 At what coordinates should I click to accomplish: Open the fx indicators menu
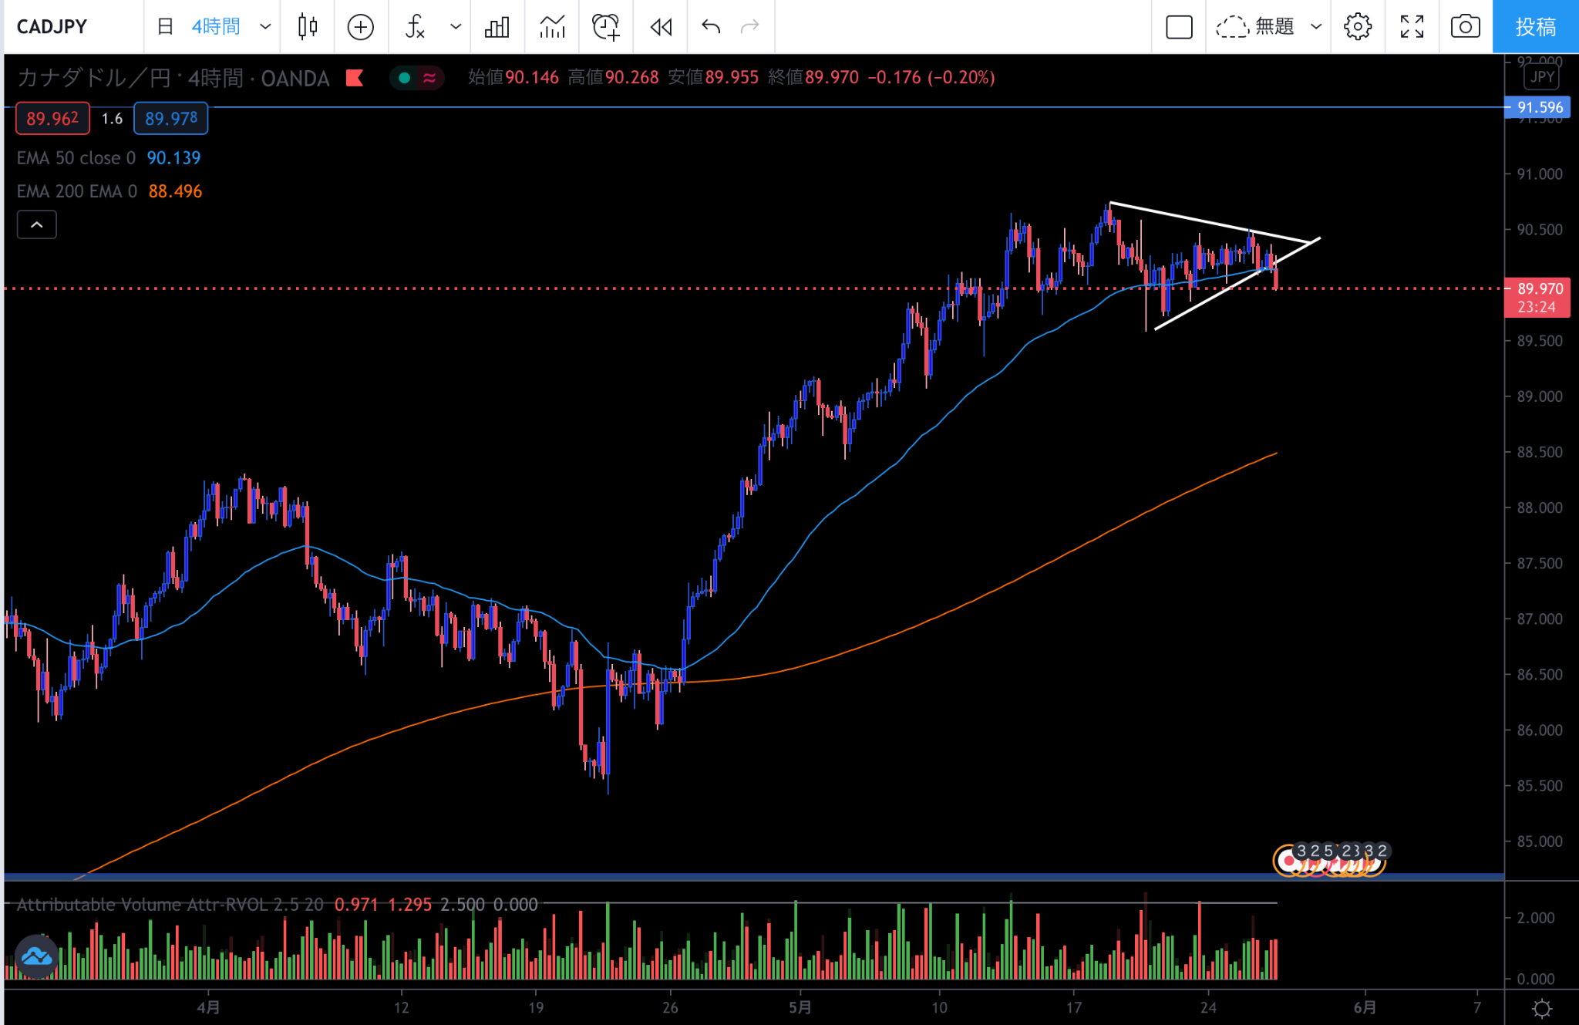click(x=416, y=27)
